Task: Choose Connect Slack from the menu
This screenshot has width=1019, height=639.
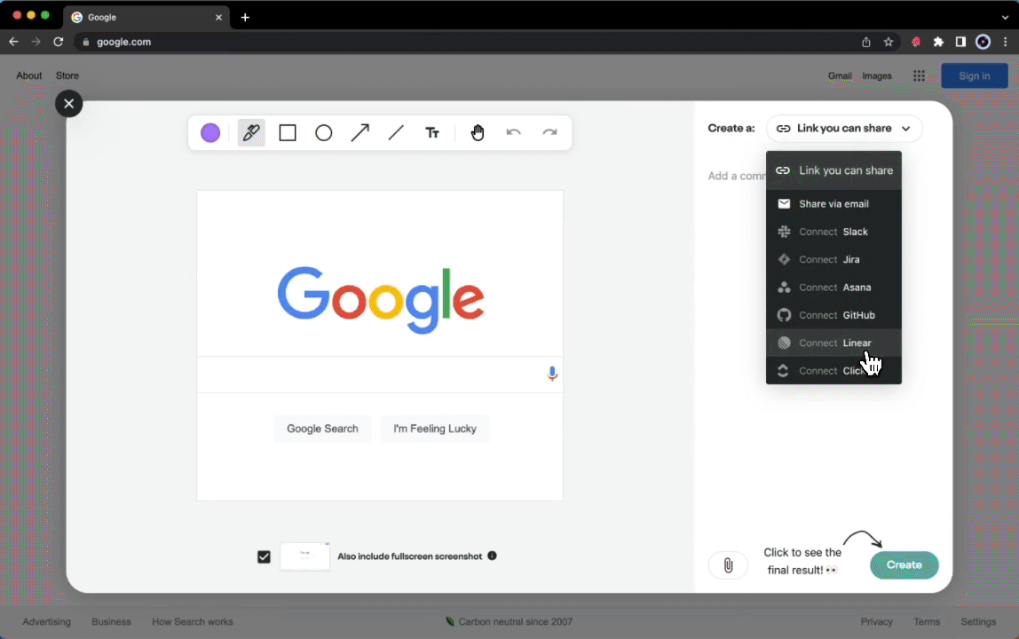Action: (x=833, y=232)
